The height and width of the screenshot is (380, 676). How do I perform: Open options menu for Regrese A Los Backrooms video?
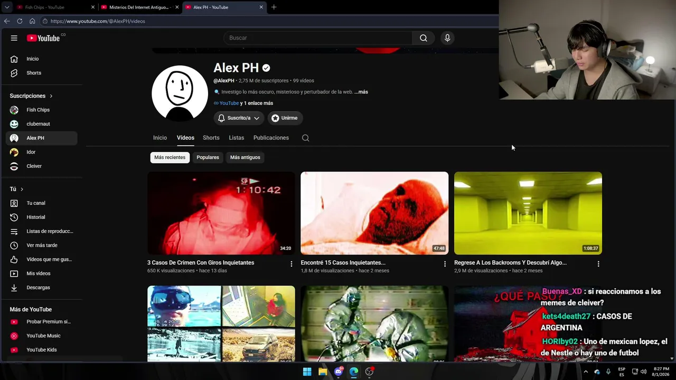click(x=598, y=264)
